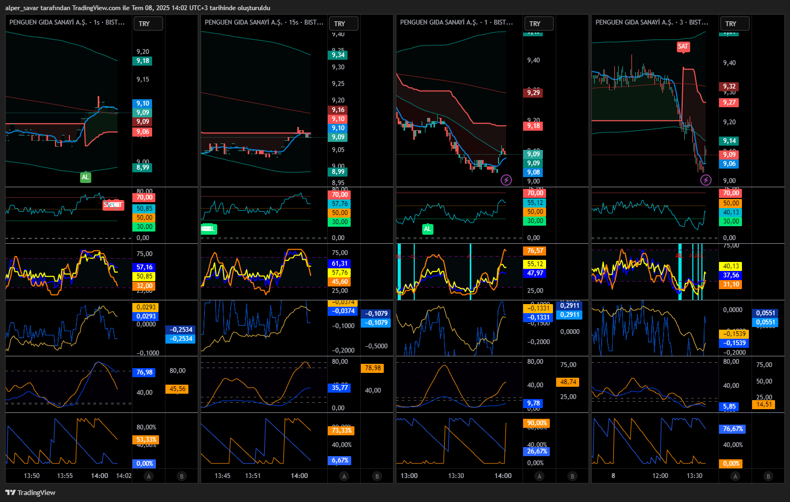Click the orange 48,74 value in the 1-minute chart
Viewport: 790px width, 502px height.
click(x=568, y=382)
